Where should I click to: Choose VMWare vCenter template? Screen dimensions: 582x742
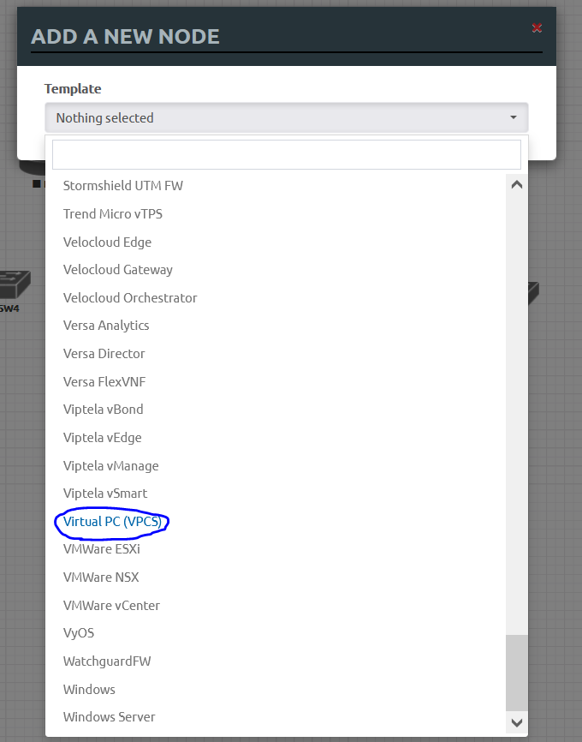(x=111, y=605)
